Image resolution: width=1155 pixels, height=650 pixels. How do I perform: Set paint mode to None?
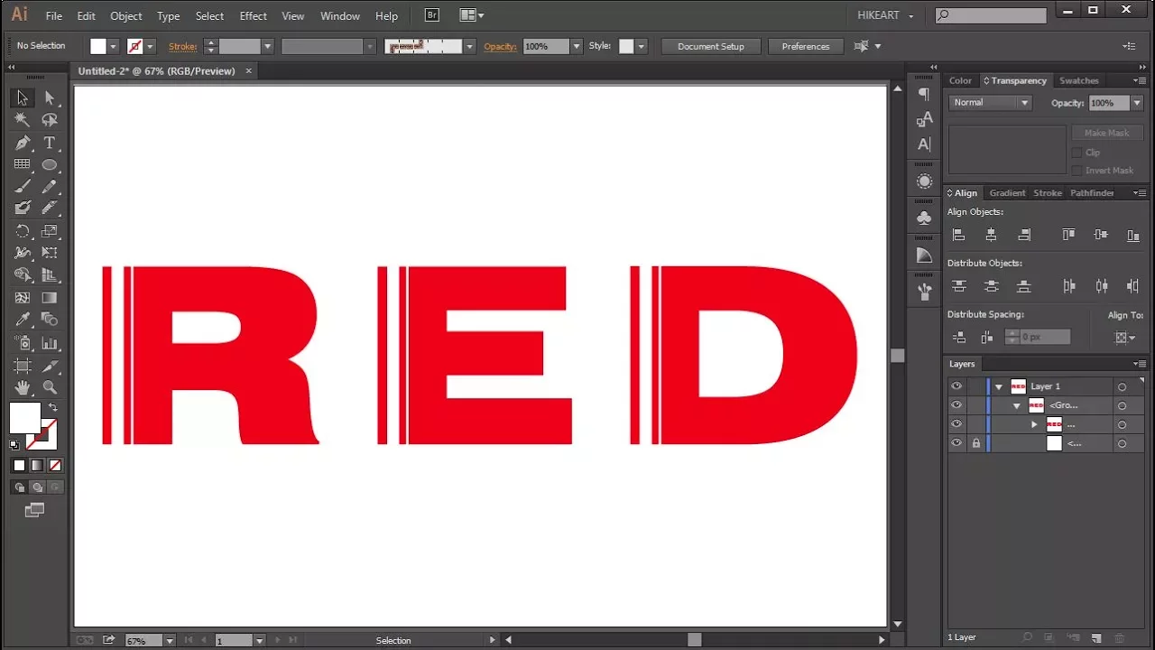click(x=55, y=466)
